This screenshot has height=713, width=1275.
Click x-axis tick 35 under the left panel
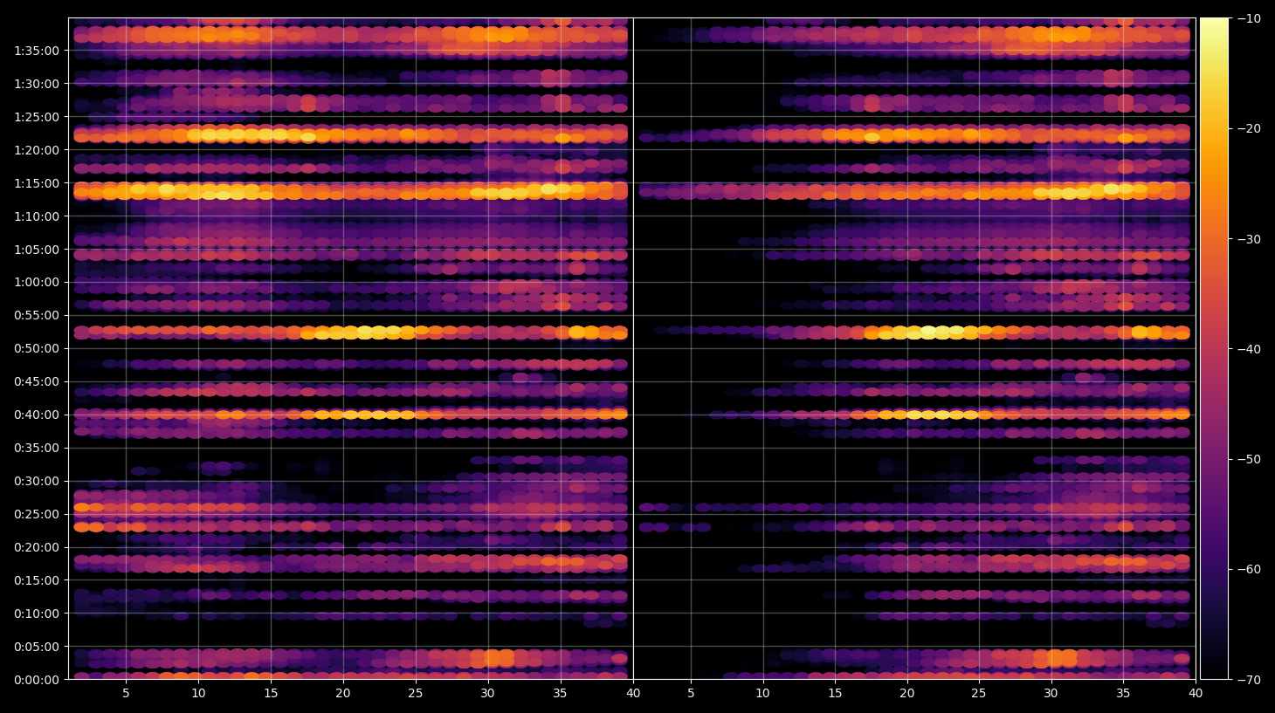[560, 694]
